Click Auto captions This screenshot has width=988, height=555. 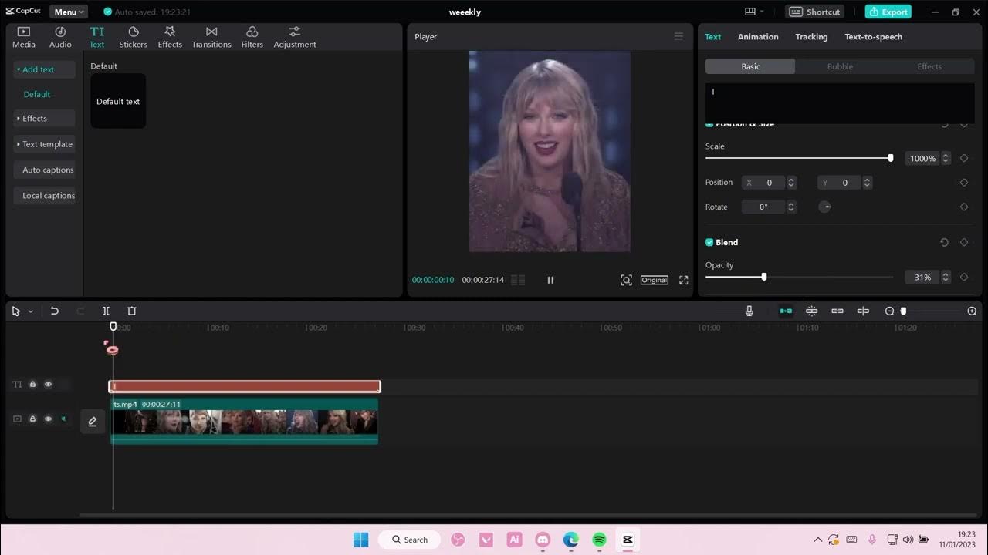point(44,170)
